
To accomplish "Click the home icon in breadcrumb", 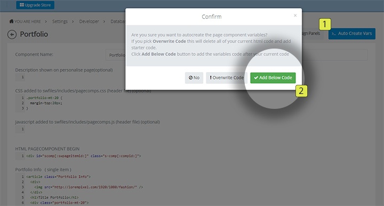I will [x=11, y=21].
